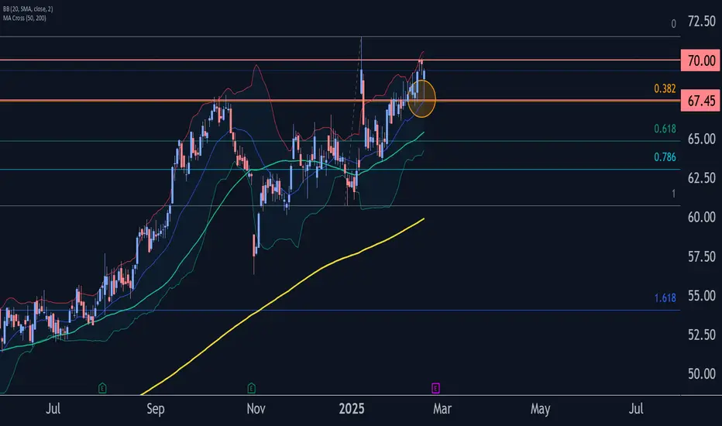Click the Fibonacci 0 level label
The height and width of the screenshot is (426, 722).
tap(674, 24)
